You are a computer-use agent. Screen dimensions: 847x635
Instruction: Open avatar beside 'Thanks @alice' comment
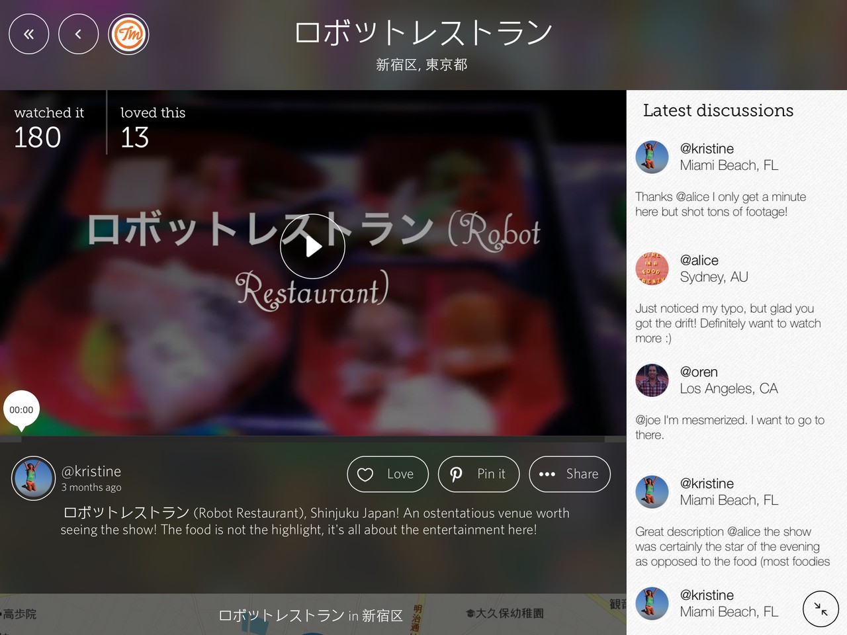pos(652,157)
